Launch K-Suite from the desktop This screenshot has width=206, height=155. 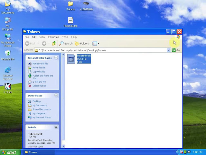[x=8, y=88]
